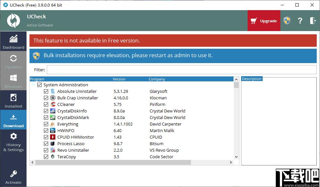Image resolution: width=320 pixels, height=187 pixels.
Task: Click list scroll down arrow
Action: (236, 157)
